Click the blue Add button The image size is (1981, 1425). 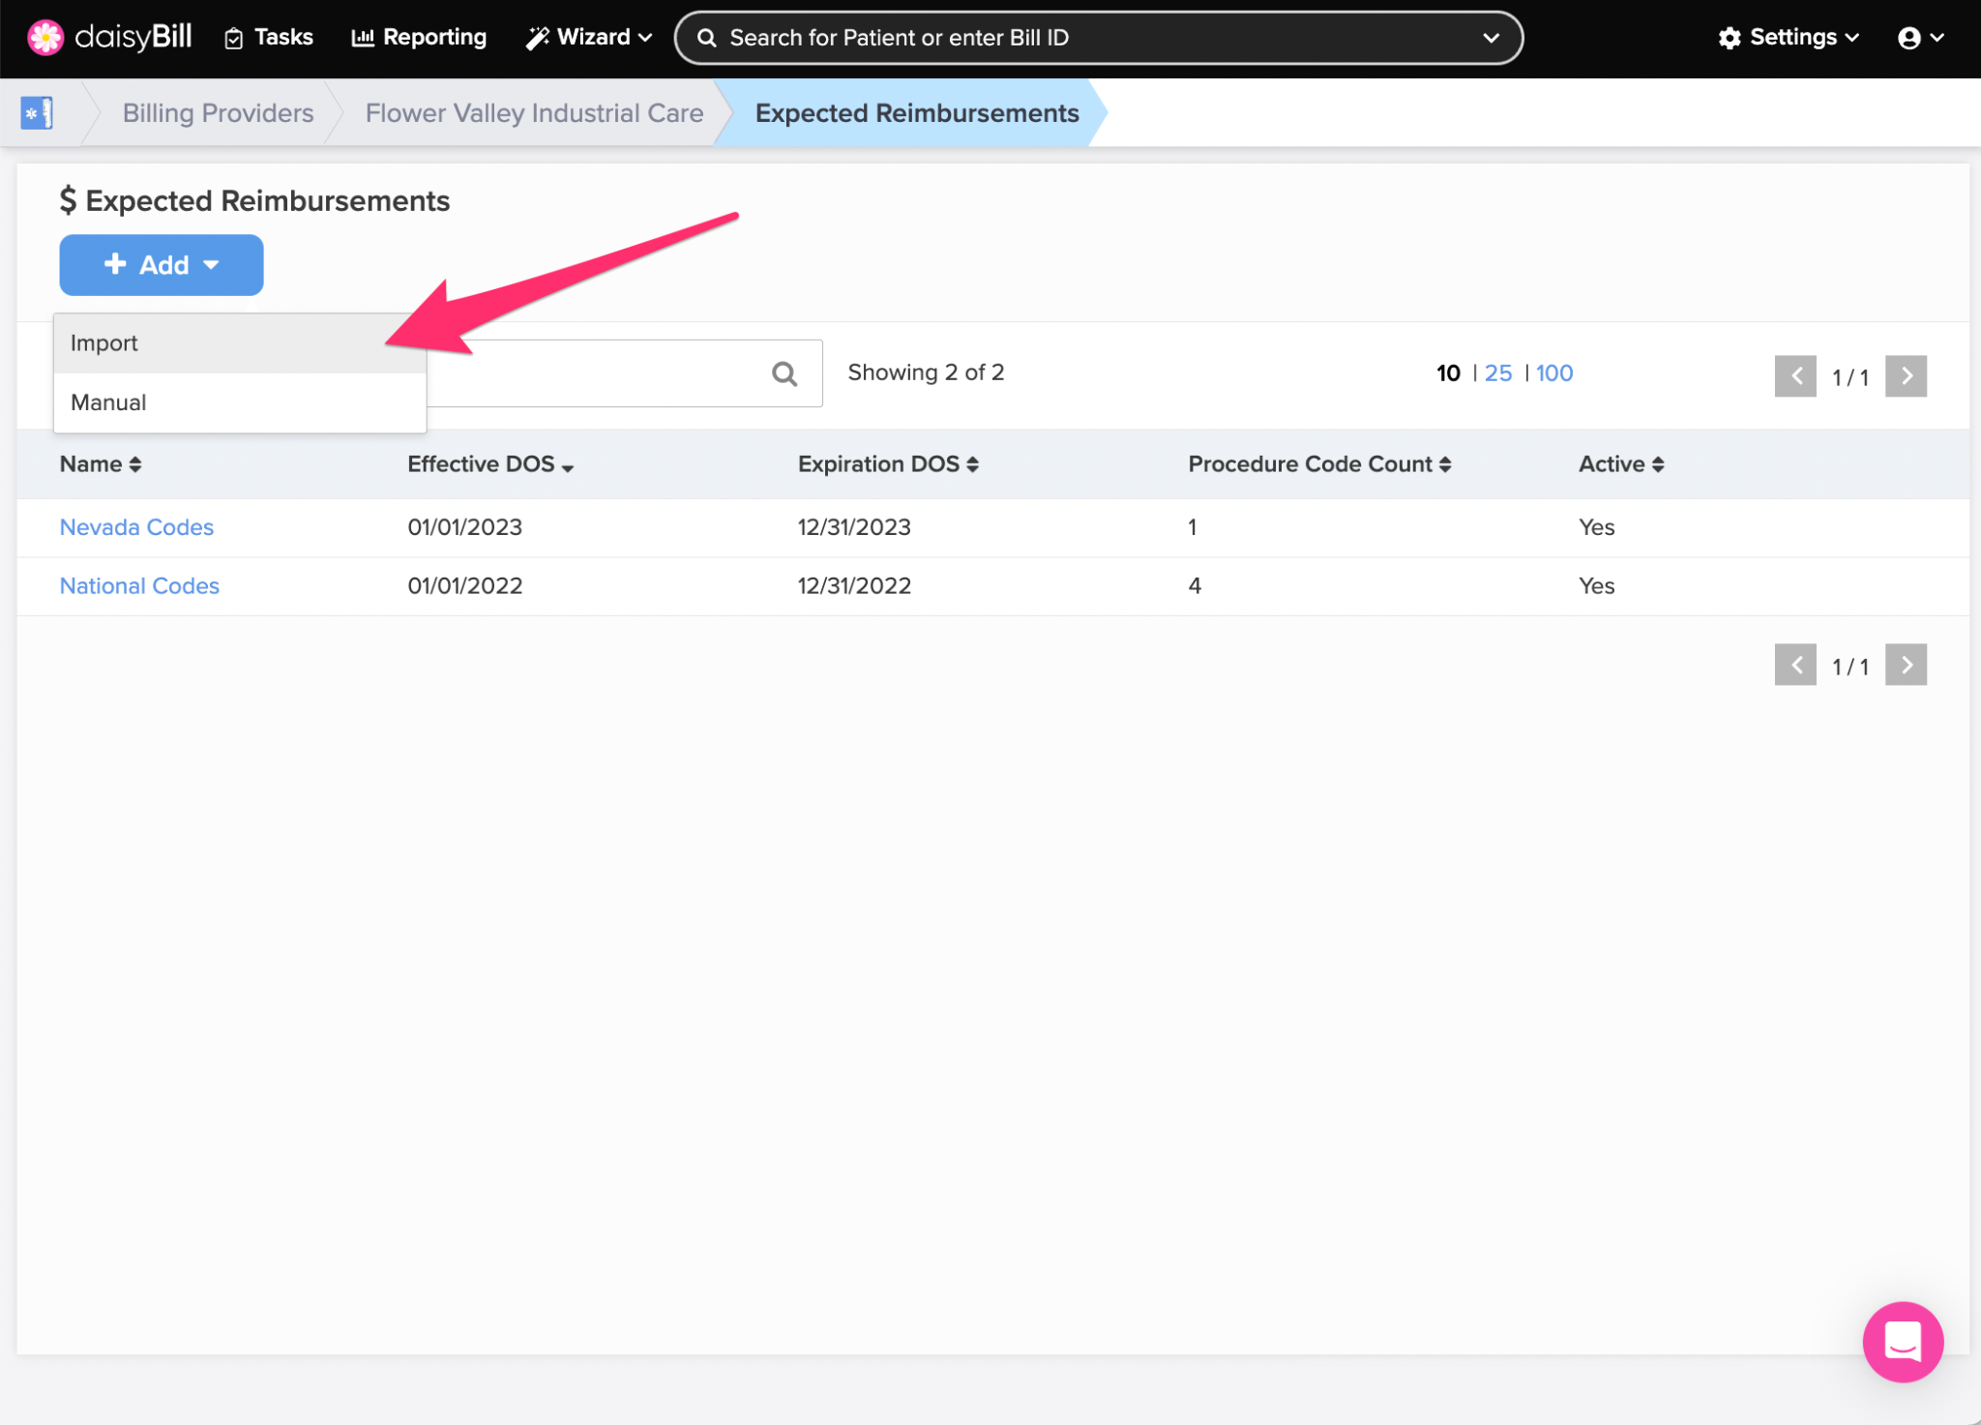(x=162, y=265)
